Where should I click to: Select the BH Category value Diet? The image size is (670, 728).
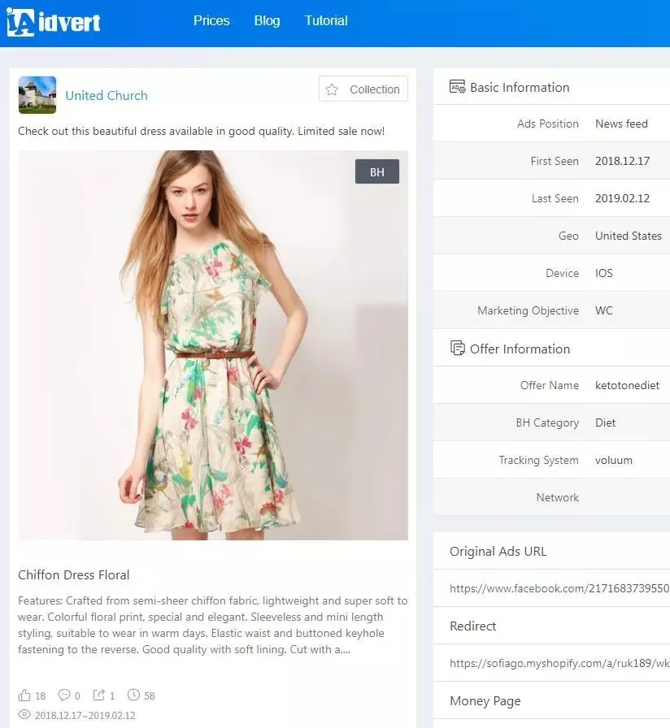coord(606,422)
